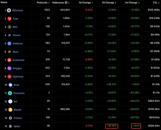Select Polygon TVL value $1.652b
Viewport: 161px width, 130px height.
155,68
